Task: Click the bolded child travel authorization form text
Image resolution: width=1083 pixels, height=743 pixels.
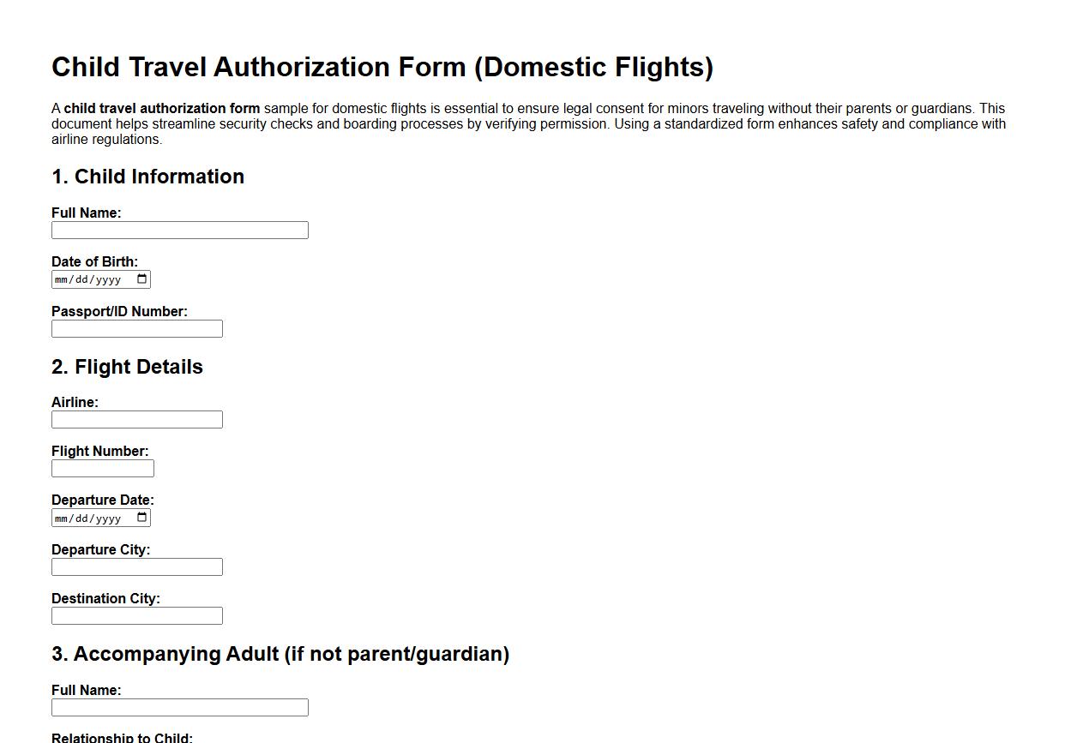Action: coord(161,108)
